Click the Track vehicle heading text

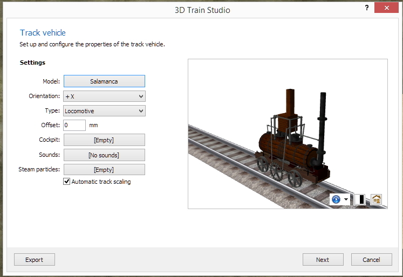(x=43, y=32)
